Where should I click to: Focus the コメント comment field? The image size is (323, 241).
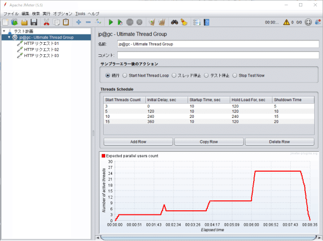click(218, 55)
